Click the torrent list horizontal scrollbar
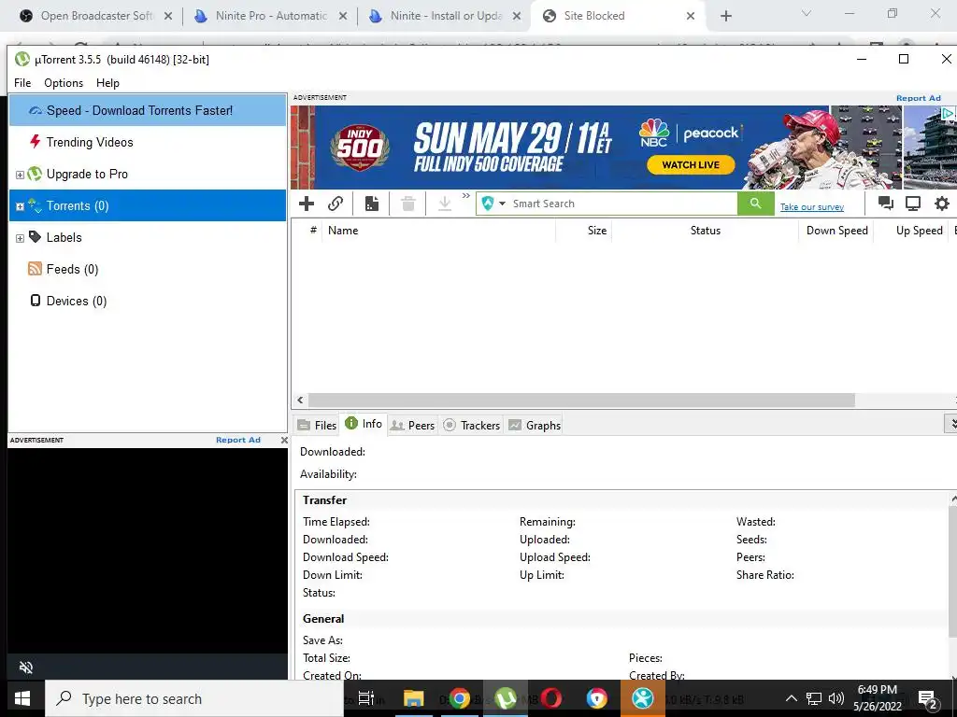This screenshot has height=717, width=957. point(581,400)
